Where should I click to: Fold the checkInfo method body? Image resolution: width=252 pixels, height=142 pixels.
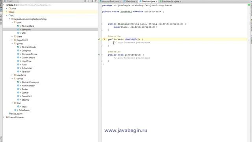102,39
